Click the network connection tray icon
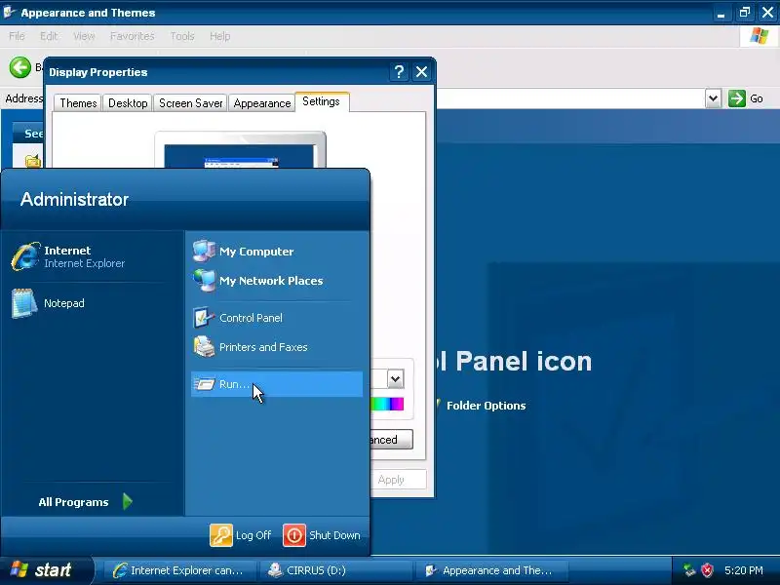The image size is (780, 585). pyautogui.click(x=689, y=570)
